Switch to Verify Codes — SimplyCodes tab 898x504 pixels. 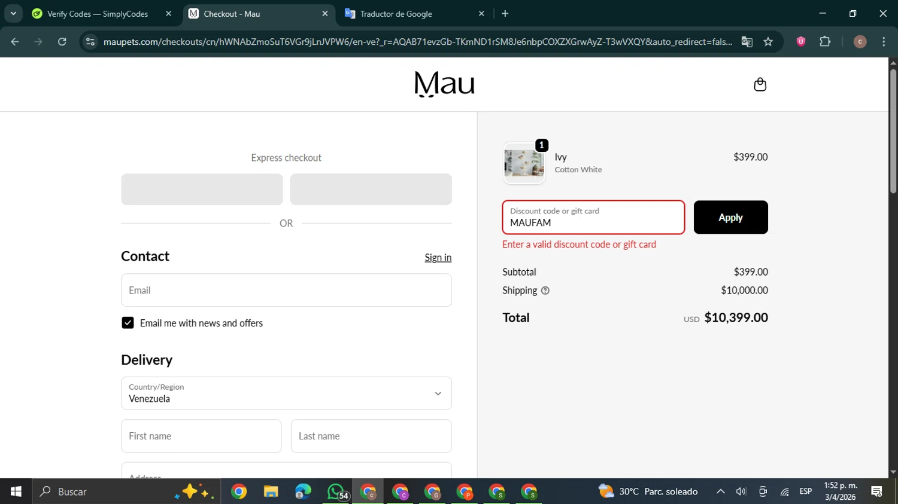click(x=97, y=14)
